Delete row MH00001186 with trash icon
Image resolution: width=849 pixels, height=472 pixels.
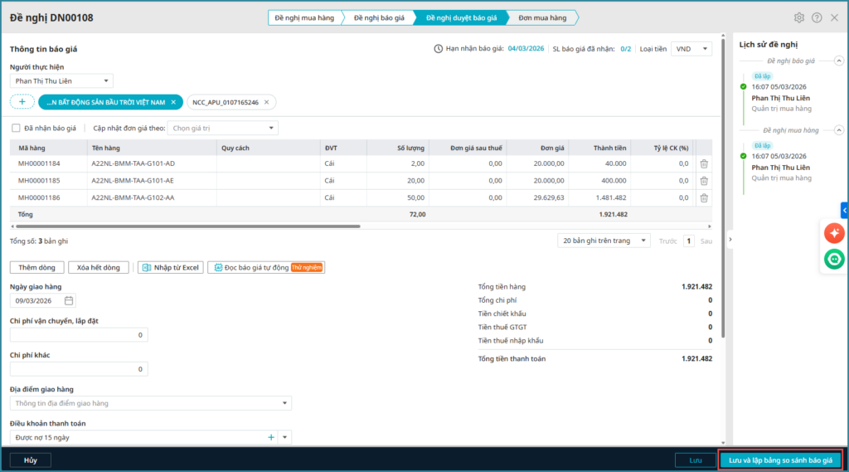click(x=703, y=197)
